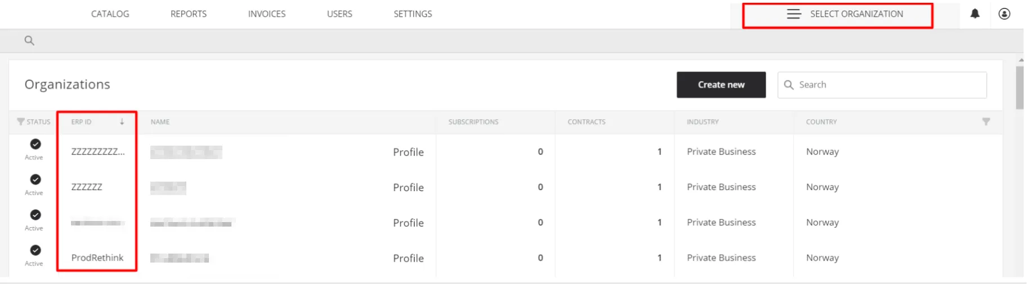Open Profile link for ProdRethink row
Viewport: 1027px width, 289px height.
(x=408, y=258)
